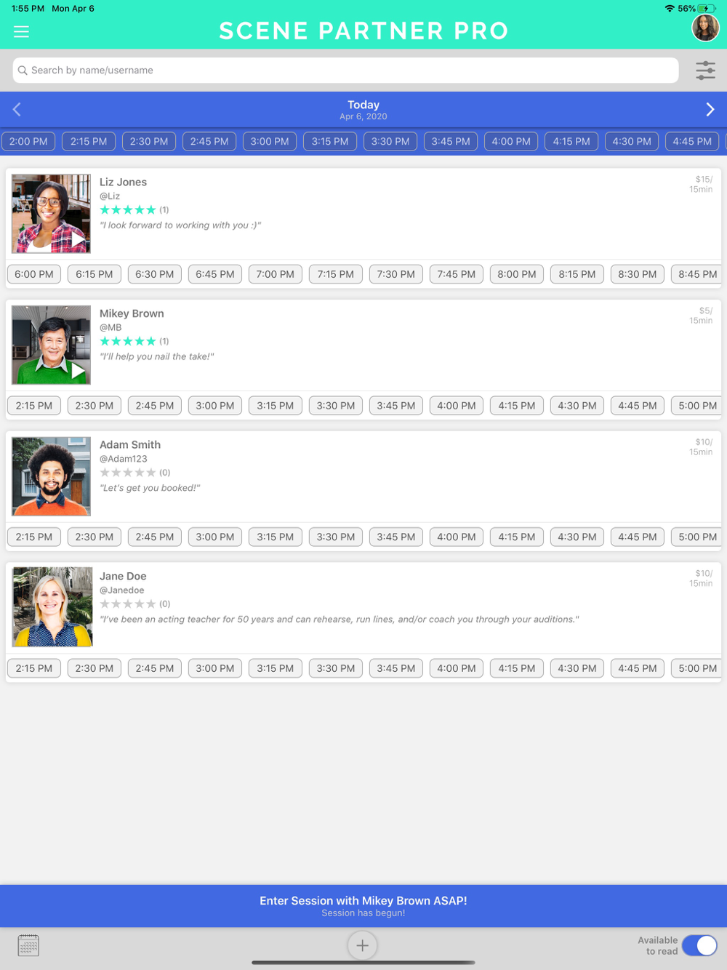Screen dimensions: 727x970
Task: Book Mikey Brown at 4:15 PM
Action: click(x=517, y=406)
